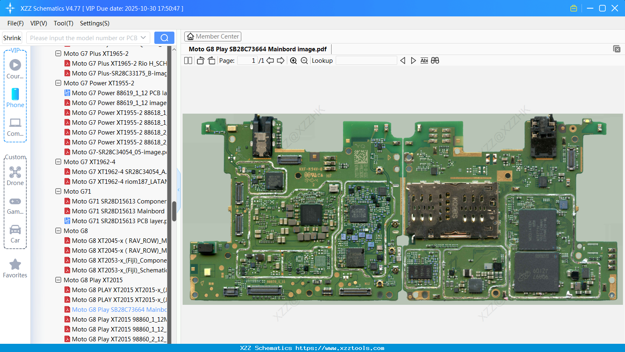Screen dimensions: 625x352
Task: Collapse the Moto G71 tree node
Action: tap(58, 191)
